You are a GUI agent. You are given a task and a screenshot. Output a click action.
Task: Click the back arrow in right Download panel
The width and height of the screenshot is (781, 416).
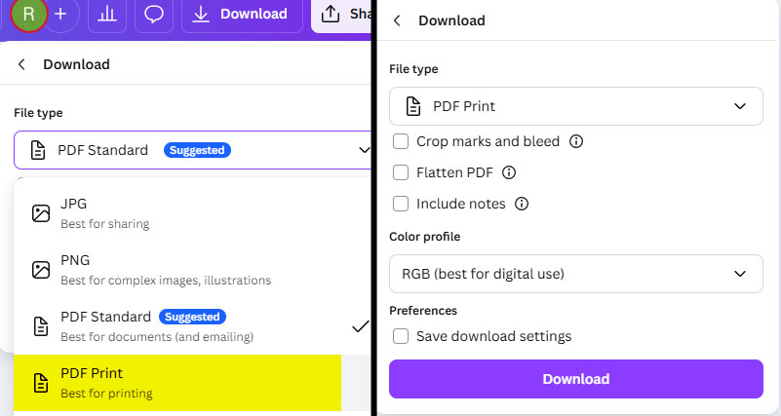pos(397,20)
